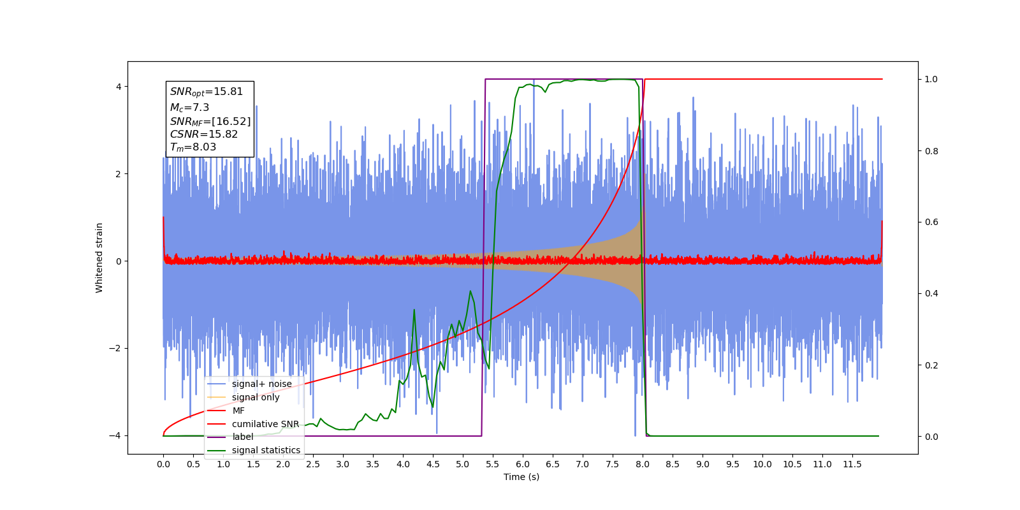Viewport: 1020px width, 510px height.
Task: Click the green signal statistics legend line
Action: pos(217,450)
